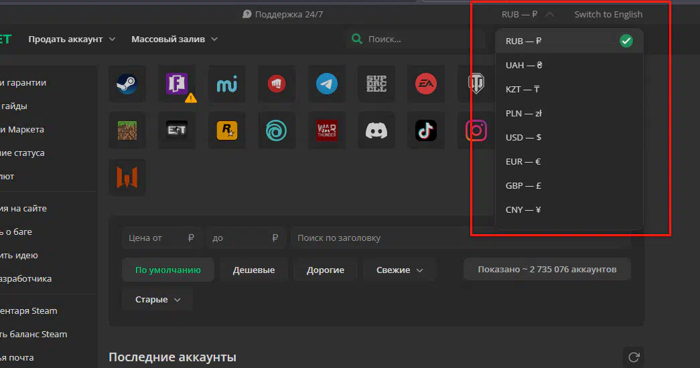The image size is (700, 368).
Task: Click the Показано ~ 2 735 076 аккаунтов button
Action: [547, 270]
